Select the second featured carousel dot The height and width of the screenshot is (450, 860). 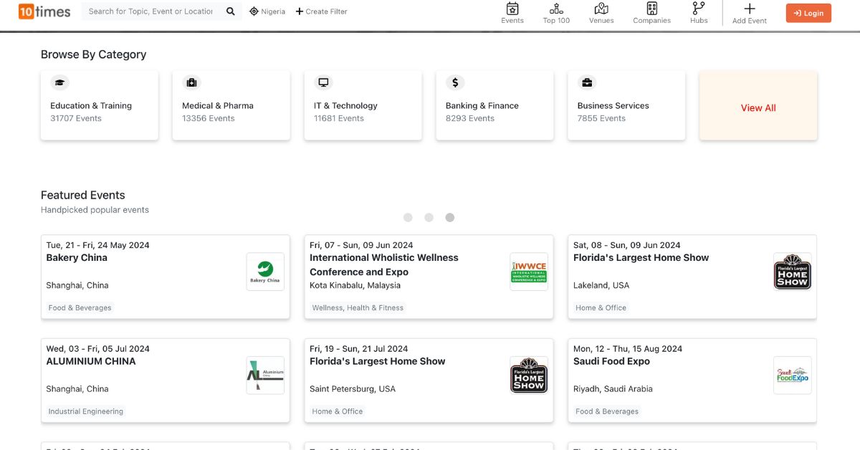point(429,218)
